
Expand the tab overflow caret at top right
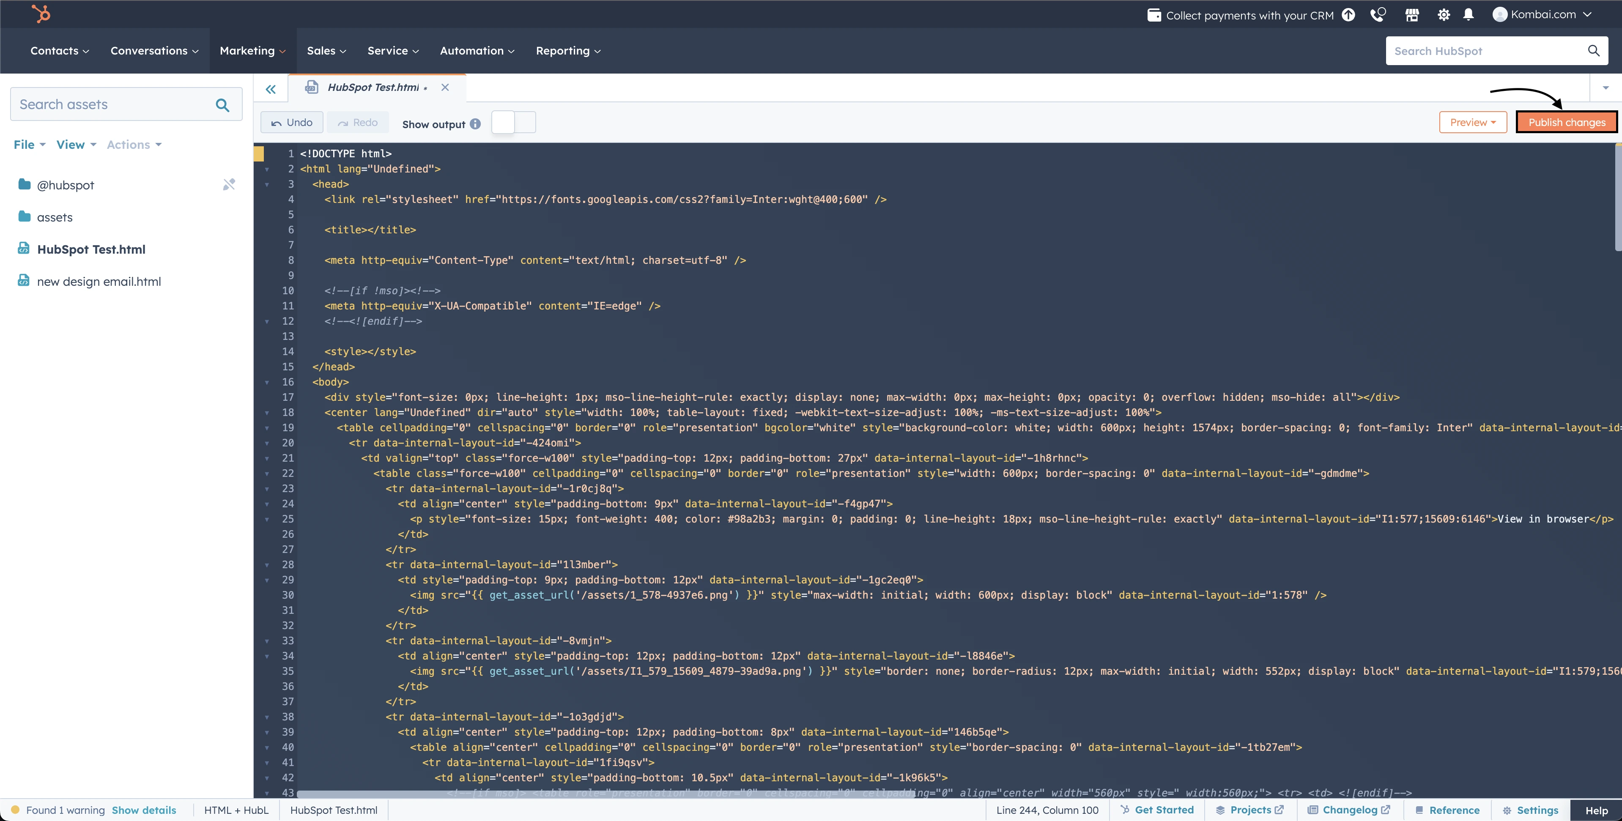[1606, 88]
